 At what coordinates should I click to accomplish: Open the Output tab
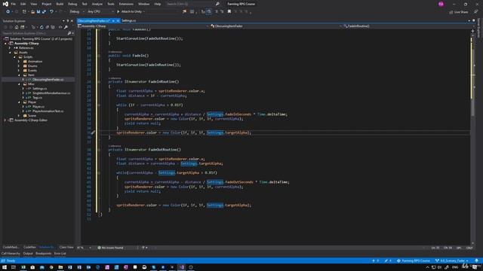28,254
